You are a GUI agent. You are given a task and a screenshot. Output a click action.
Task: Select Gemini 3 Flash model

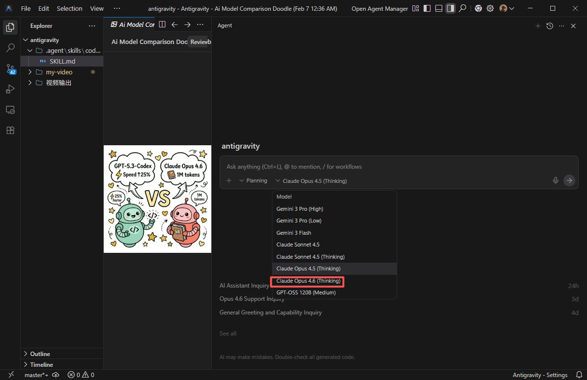(334, 233)
